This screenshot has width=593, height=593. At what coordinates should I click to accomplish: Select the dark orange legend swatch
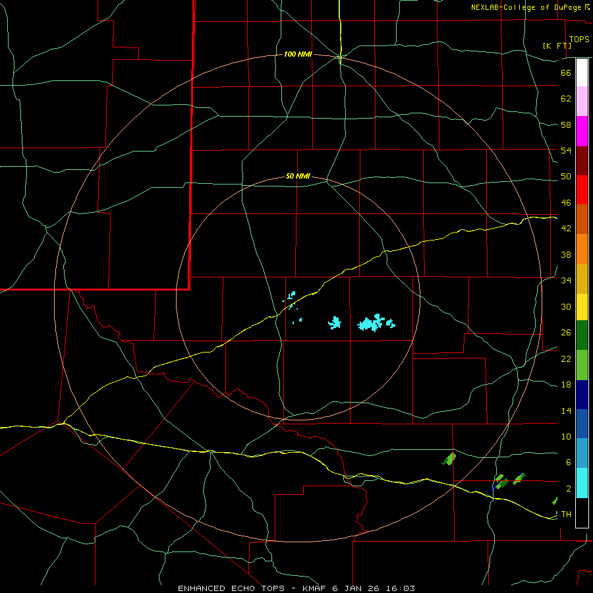582,219
